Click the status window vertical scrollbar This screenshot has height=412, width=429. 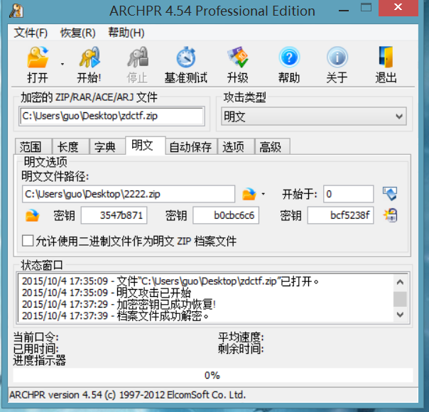401,298
